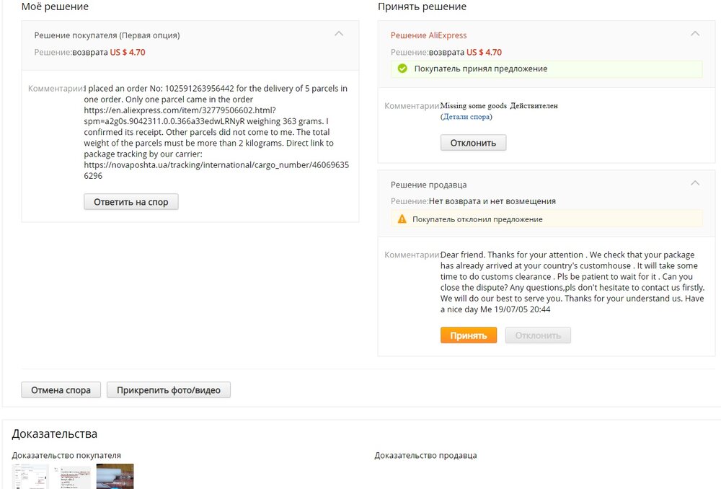Screen dimensions: 721x489
Task: Click the greyed-out 'Отклонить' seller button
Action: tap(538, 335)
